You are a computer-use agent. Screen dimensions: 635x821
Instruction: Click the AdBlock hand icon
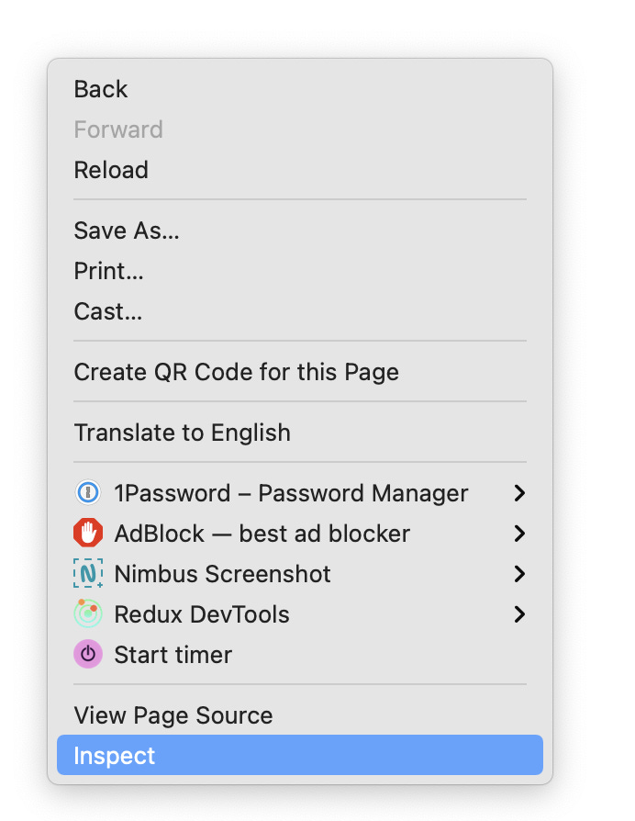[86, 534]
